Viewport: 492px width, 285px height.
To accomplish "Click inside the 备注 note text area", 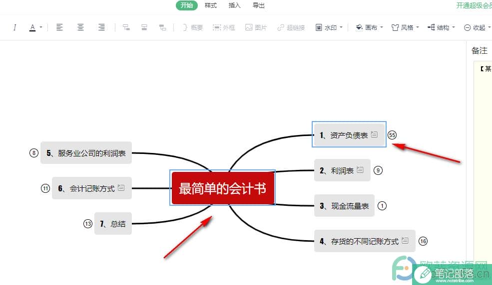I will [x=483, y=162].
